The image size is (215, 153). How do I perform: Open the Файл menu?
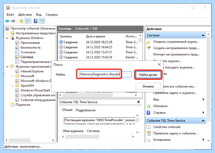[10, 15]
